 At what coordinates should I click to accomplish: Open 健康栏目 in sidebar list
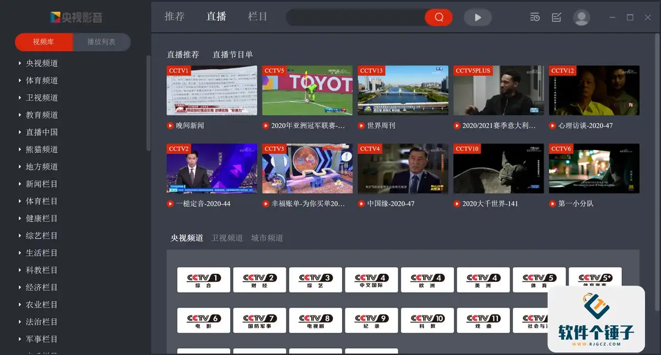[42, 218]
